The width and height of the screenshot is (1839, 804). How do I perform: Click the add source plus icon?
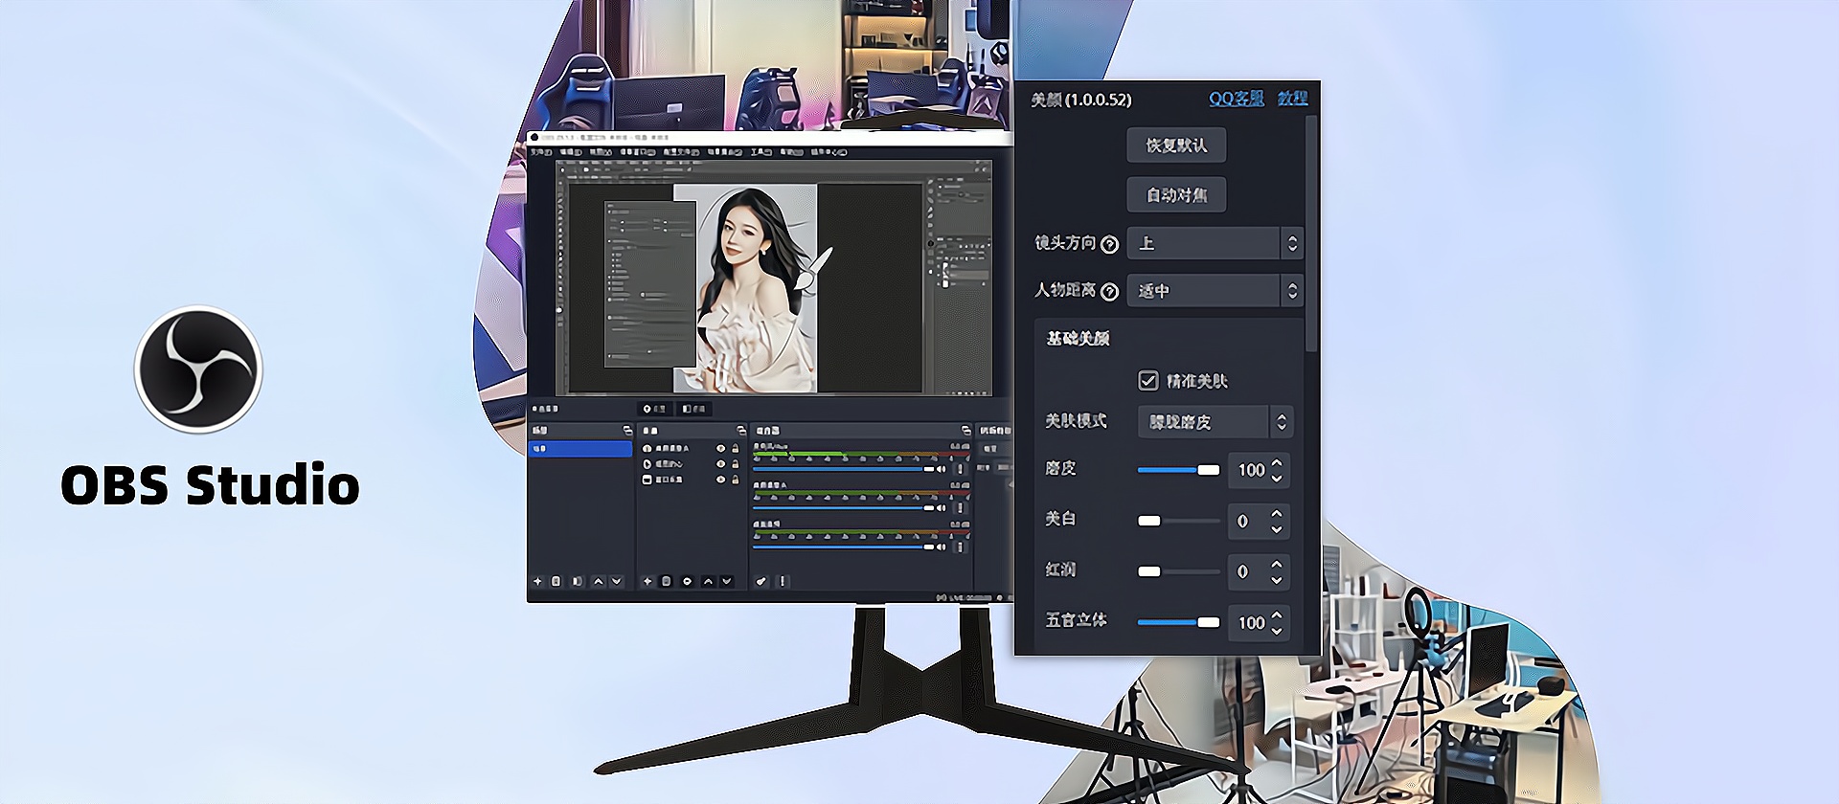click(647, 581)
